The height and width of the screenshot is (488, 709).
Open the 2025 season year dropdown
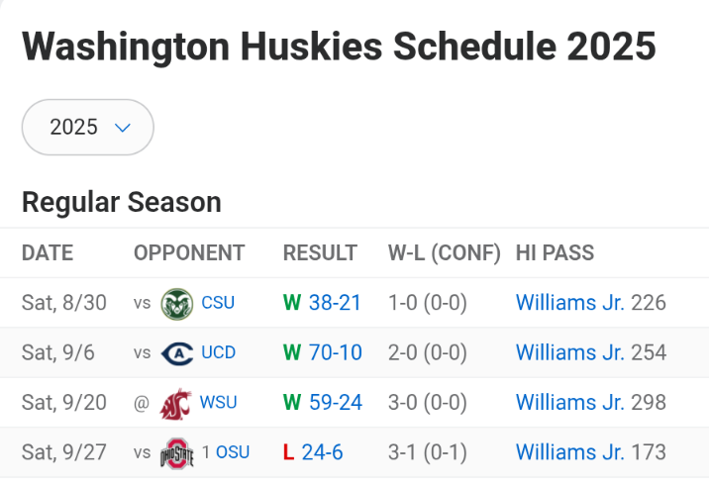point(88,127)
